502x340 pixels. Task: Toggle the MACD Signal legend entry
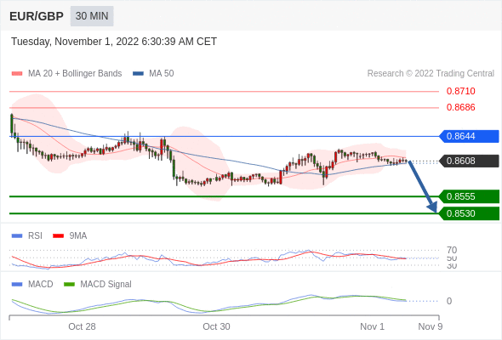coord(98,284)
